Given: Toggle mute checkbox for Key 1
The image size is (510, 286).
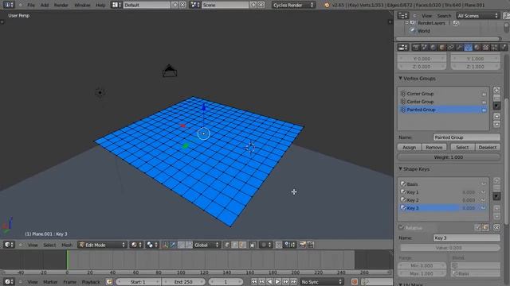Looking at the screenshot, I should pyautogui.click(x=484, y=192).
